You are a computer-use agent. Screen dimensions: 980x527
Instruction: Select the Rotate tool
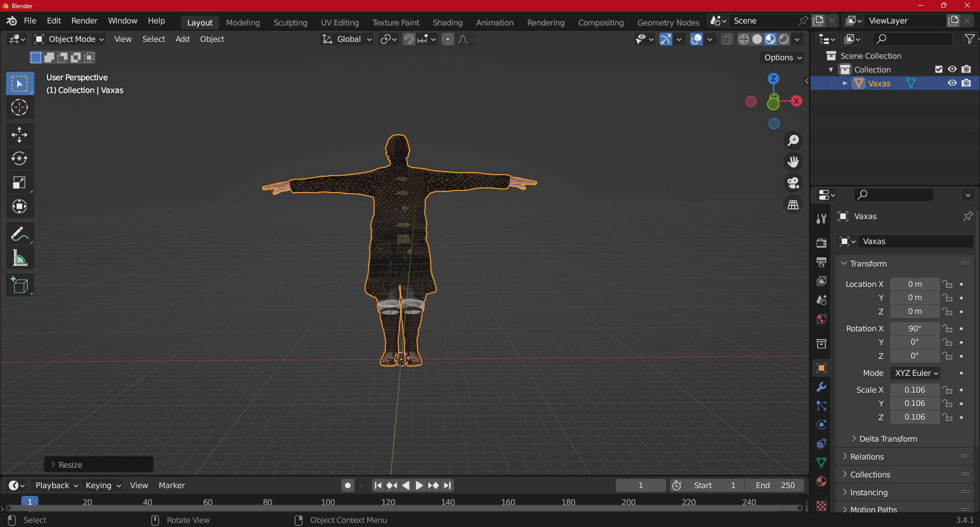[x=19, y=159]
